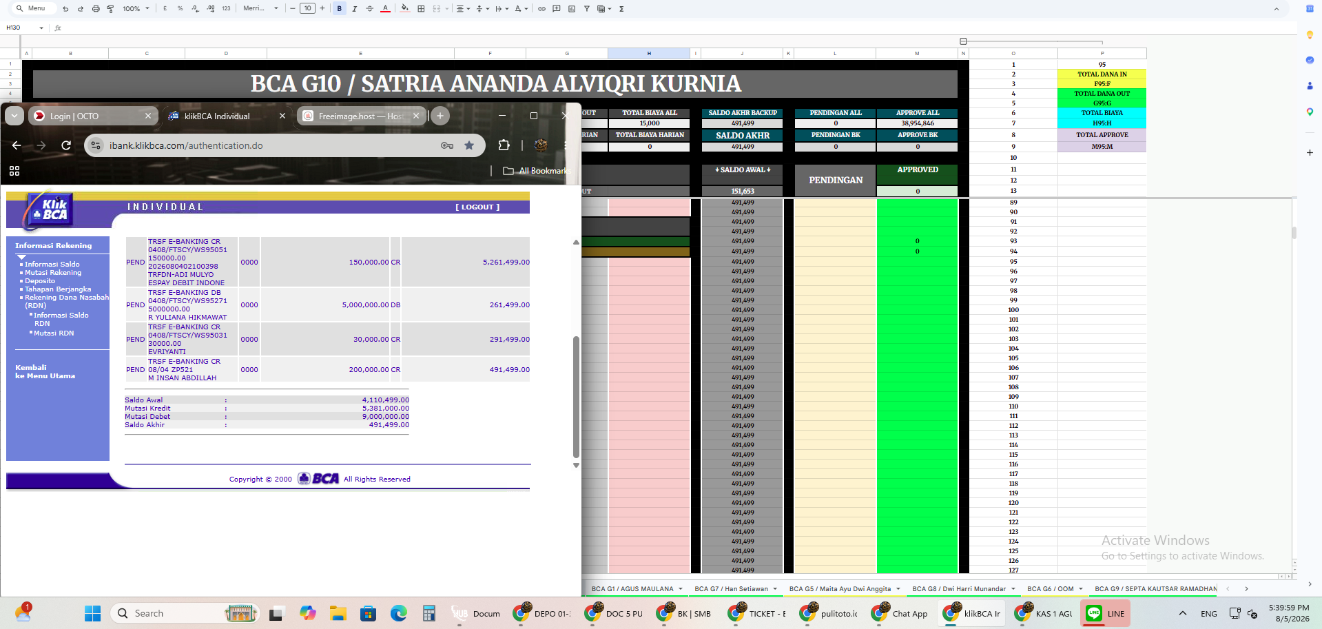Open a new browser tab
This screenshot has height=629, width=1322.
(440, 116)
